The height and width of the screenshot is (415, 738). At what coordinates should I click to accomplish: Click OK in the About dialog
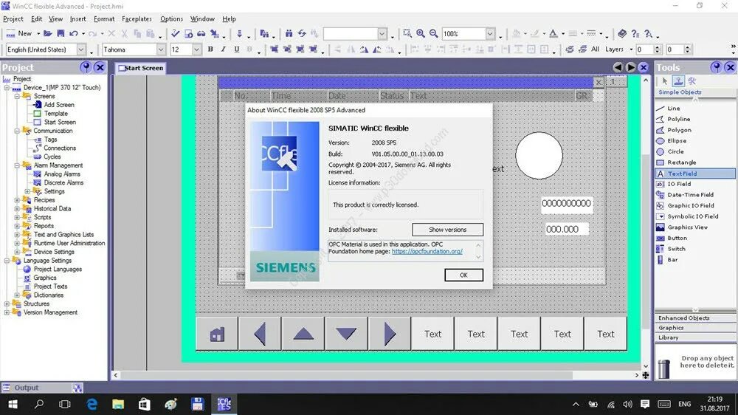point(463,275)
